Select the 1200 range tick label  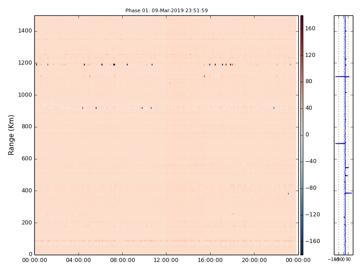pos(25,63)
